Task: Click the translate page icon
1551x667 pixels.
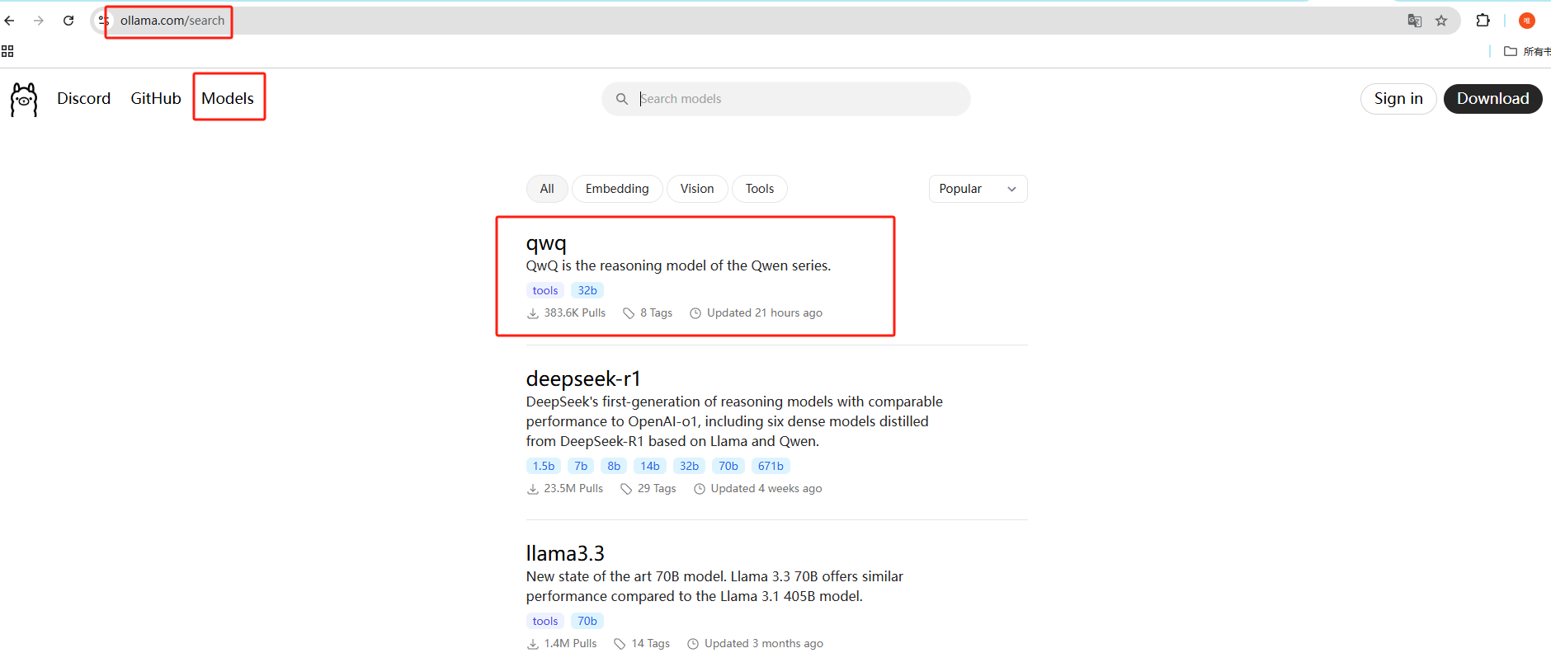Action: [1414, 21]
